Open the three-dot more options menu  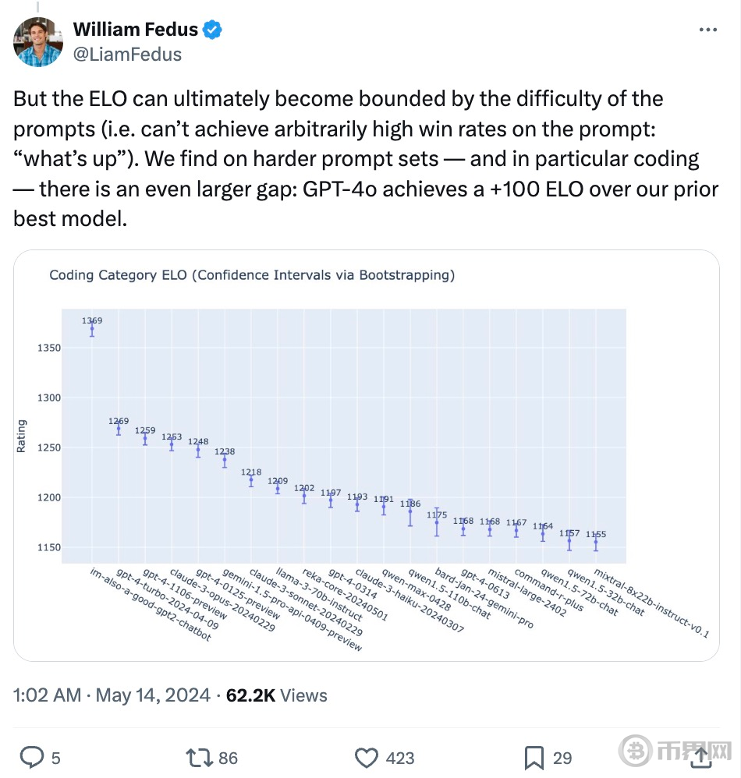click(707, 30)
